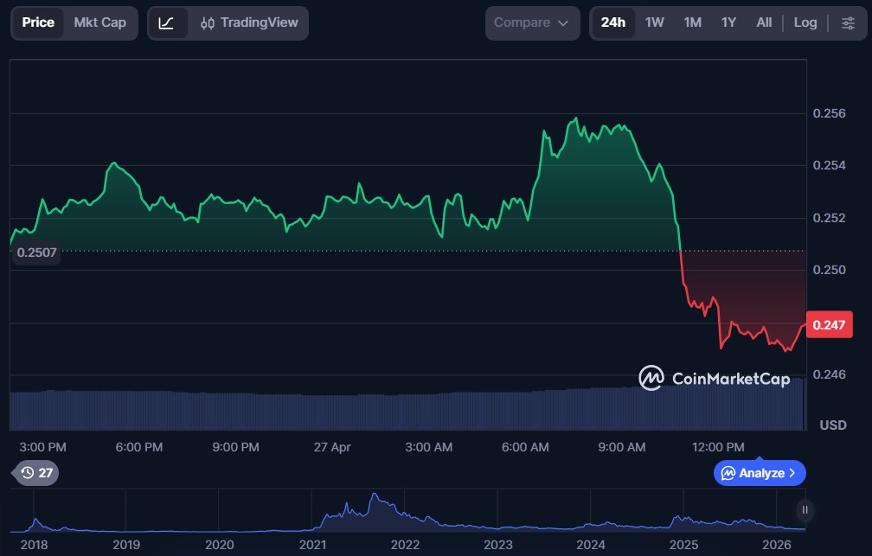Enable Log scale for the chart
The height and width of the screenshot is (556, 872).
[x=805, y=22]
